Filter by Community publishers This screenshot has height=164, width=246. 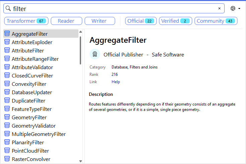coord(216,21)
